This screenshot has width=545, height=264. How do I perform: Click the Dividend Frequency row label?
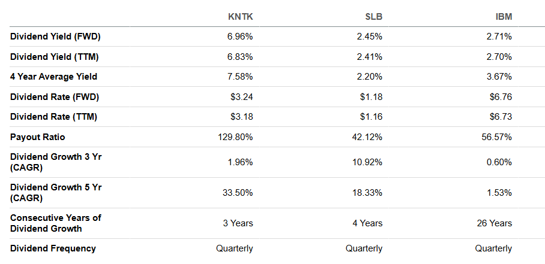tap(53, 248)
